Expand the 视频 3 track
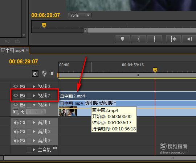 click(x=34, y=86)
